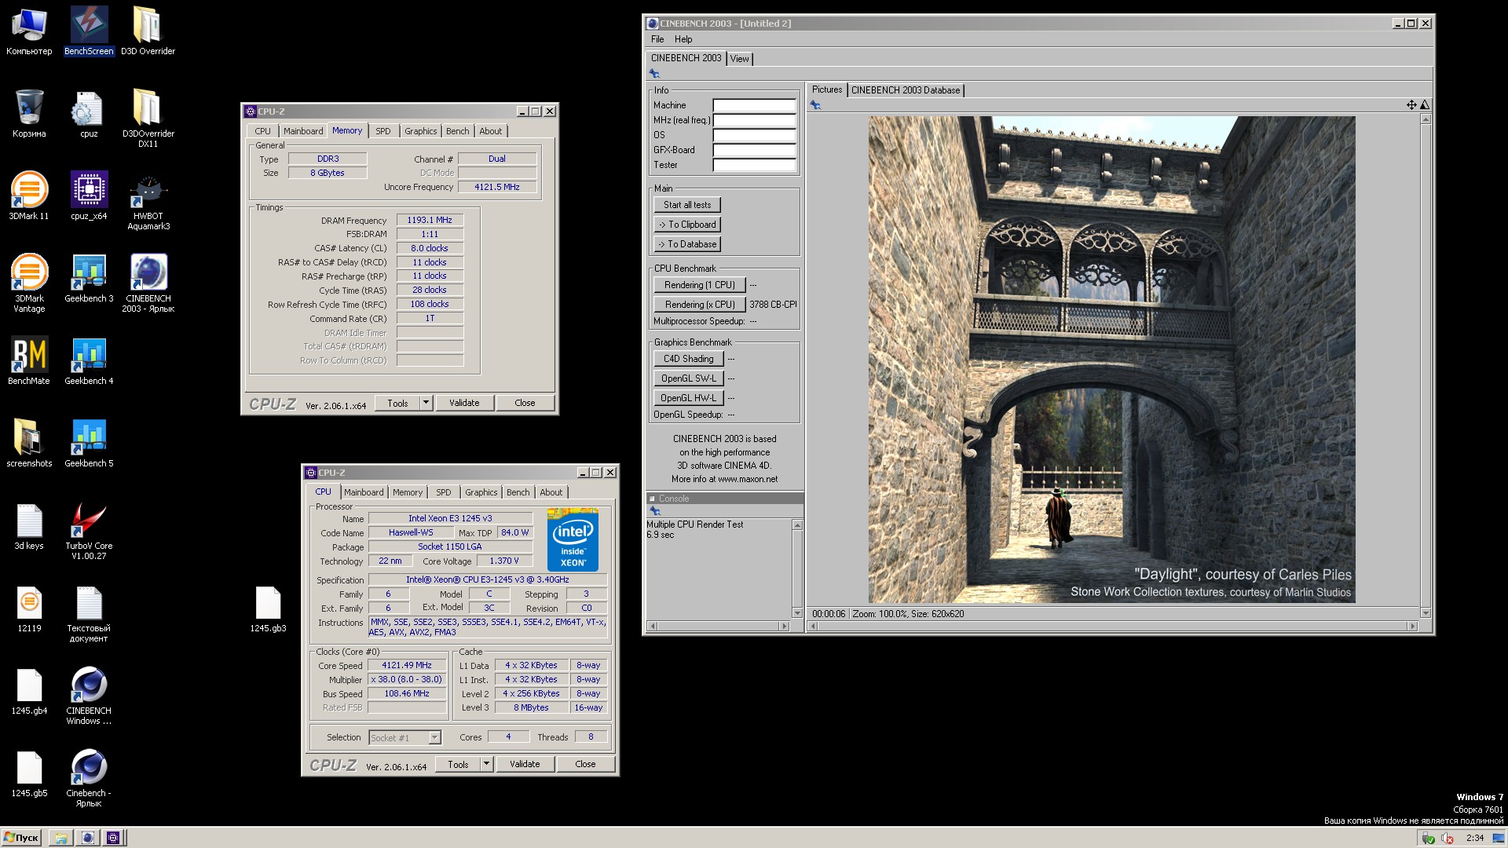
Task: Click the To Database button
Action: click(687, 244)
